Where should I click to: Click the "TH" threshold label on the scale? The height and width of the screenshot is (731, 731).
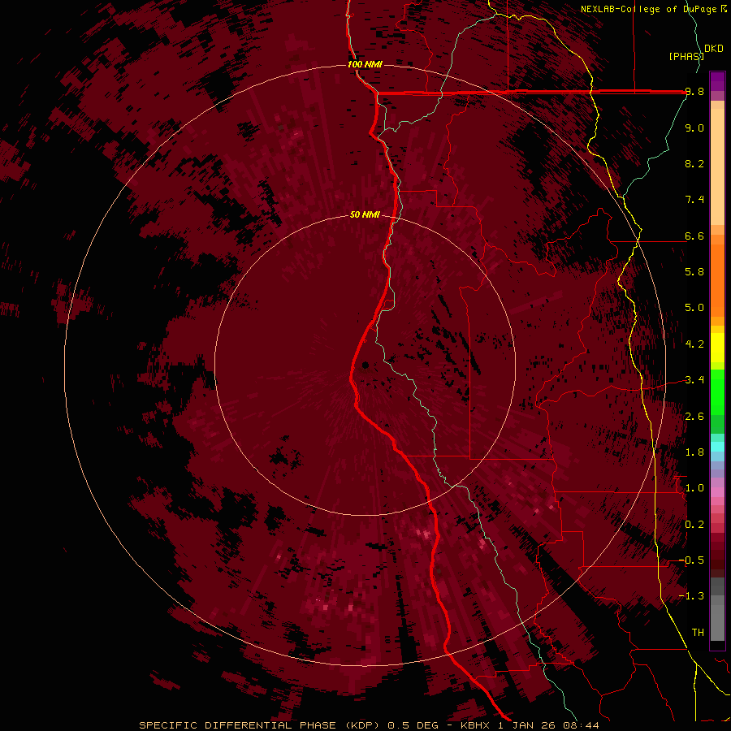698,633
